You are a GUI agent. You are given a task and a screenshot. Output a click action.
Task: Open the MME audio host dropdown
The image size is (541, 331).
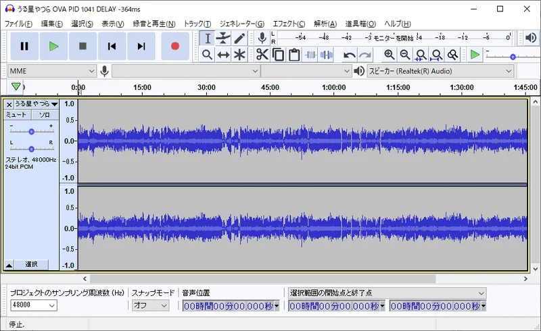pyautogui.click(x=53, y=70)
